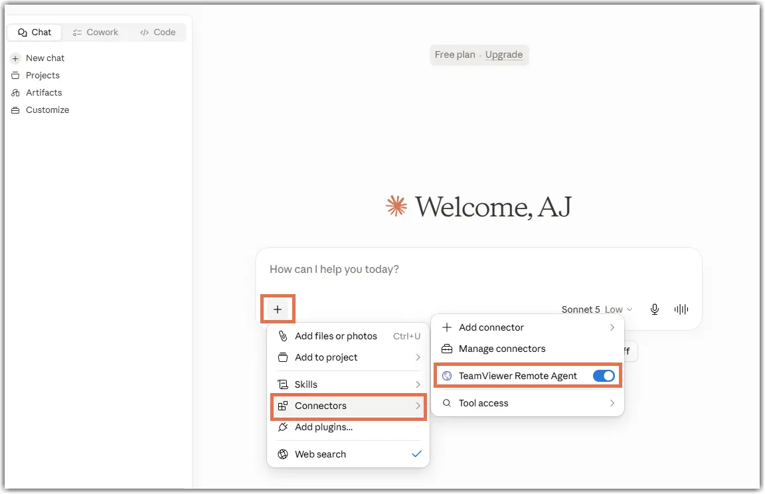This screenshot has width=765, height=494.
Task: Click the TeamViewer Remote Agent logo icon
Action: pyautogui.click(x=446, y=376)
